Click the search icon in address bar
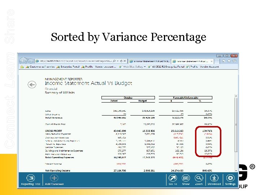 click(114, 61)
